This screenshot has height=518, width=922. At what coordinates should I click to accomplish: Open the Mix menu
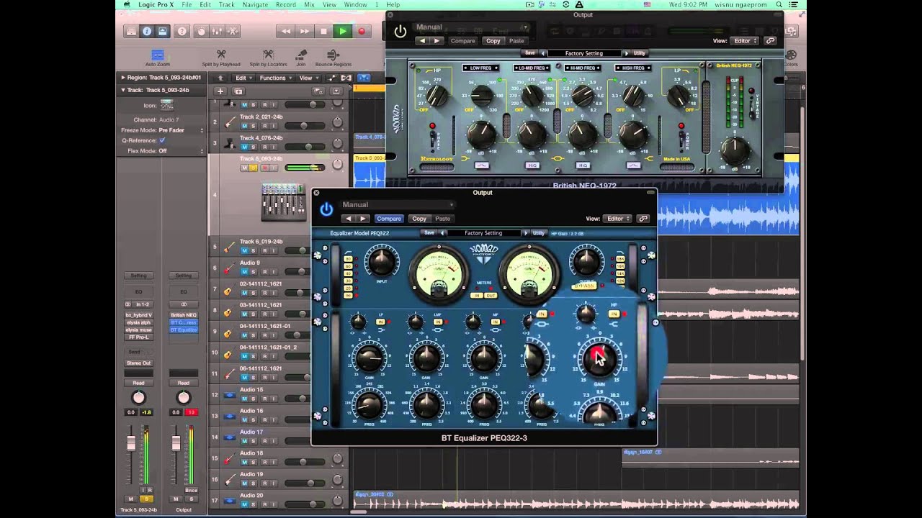click(x=309, y=5)
